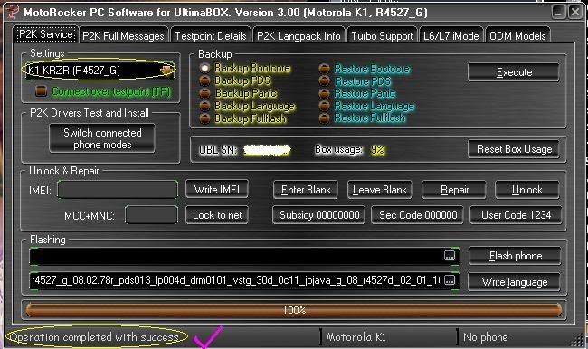This screenshot has width=588, height=349.
Task: Click the IMEI input field
Action: point(118,190)
